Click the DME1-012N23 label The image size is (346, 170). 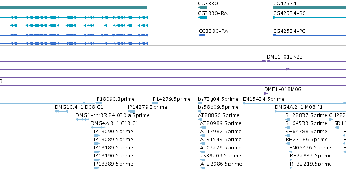click(x=285, y=57)
